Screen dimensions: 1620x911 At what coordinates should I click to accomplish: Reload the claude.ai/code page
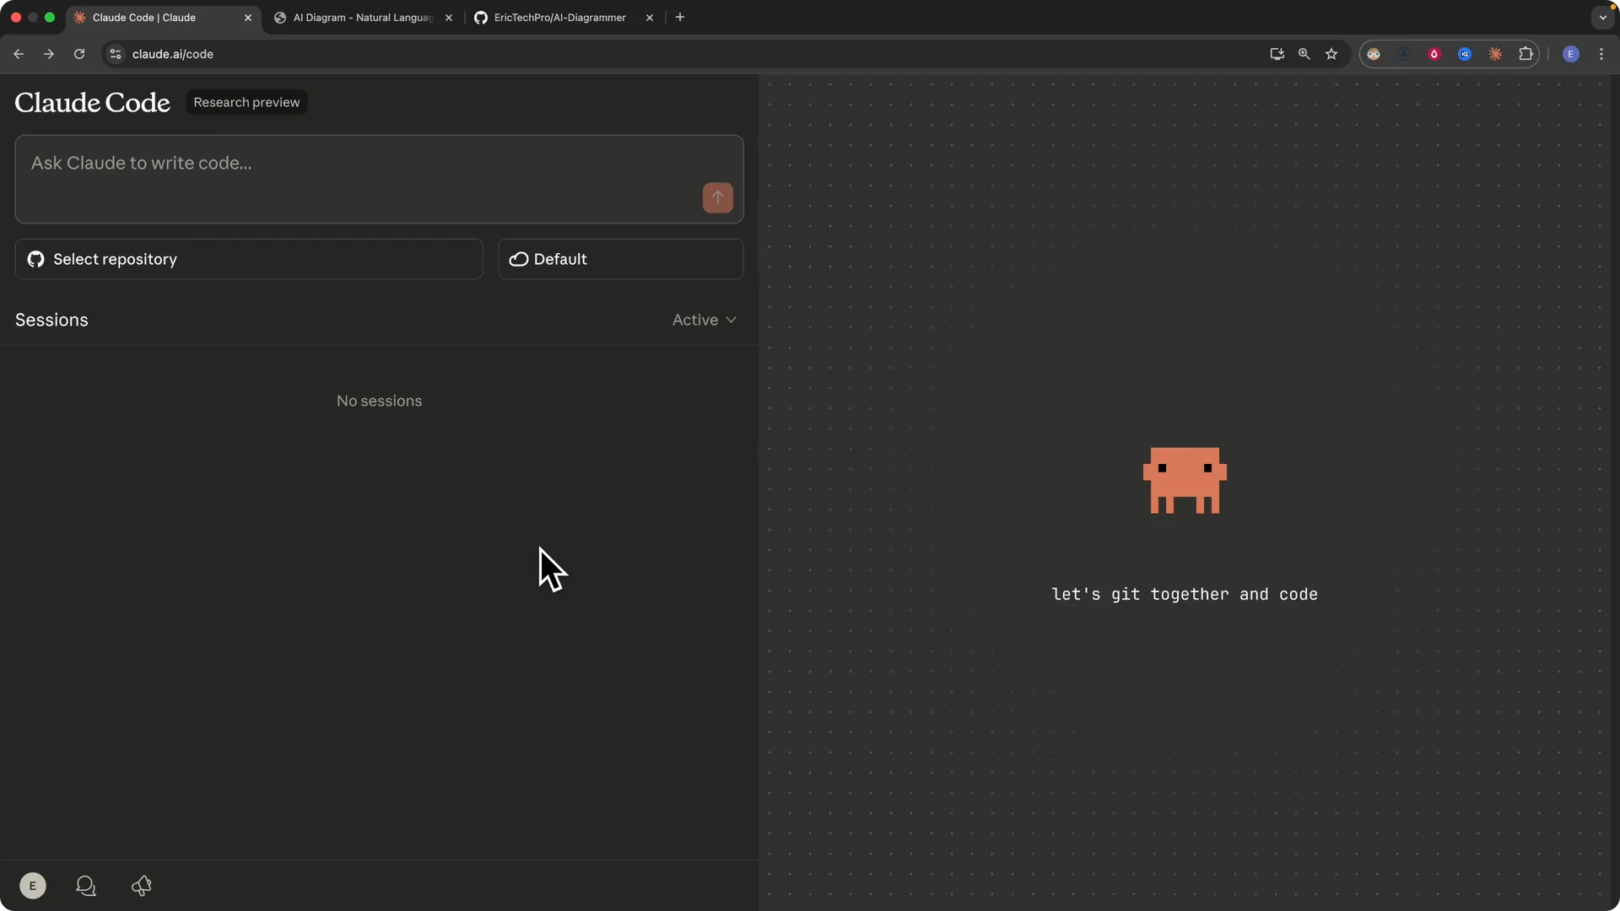79,54
